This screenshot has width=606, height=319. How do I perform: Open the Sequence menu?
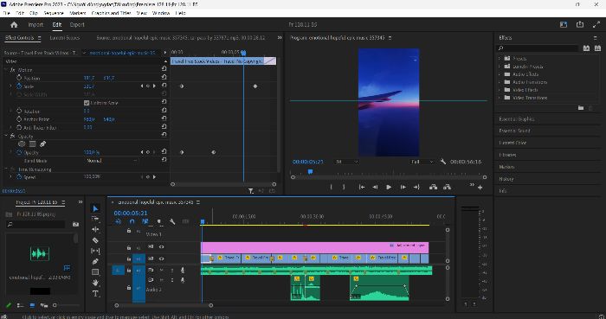coord(54,13)
